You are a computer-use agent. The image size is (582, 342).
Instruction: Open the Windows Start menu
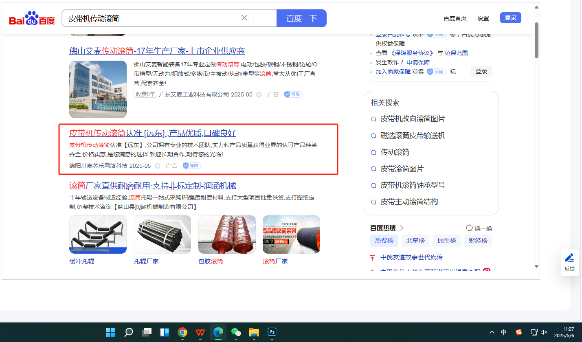click(x=110, y=332)
